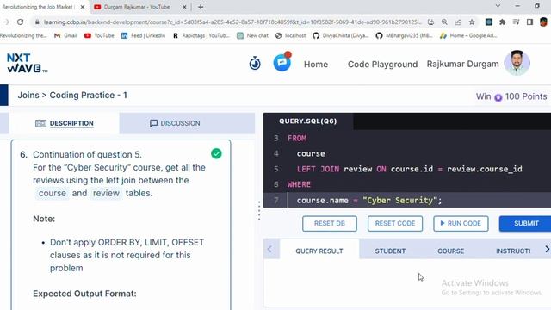The height and width of the screenshot is (310, 551).
Task: Submit the SQL answer
Action: tap(526, 224)
